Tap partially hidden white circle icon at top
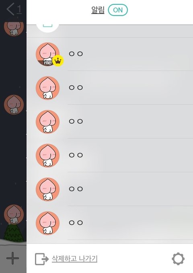This screenshot has height=273, width=193. pos(47,27)
